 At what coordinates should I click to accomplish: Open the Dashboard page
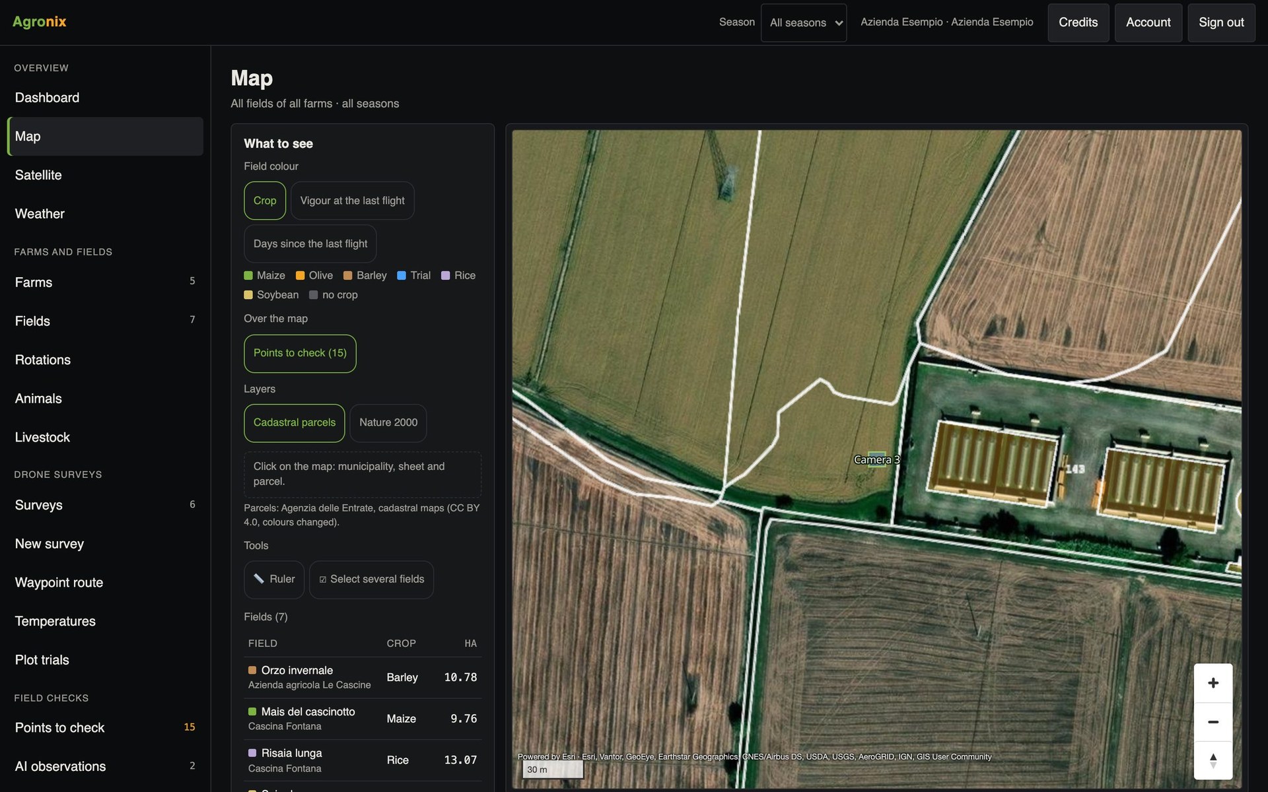point(105,98)
